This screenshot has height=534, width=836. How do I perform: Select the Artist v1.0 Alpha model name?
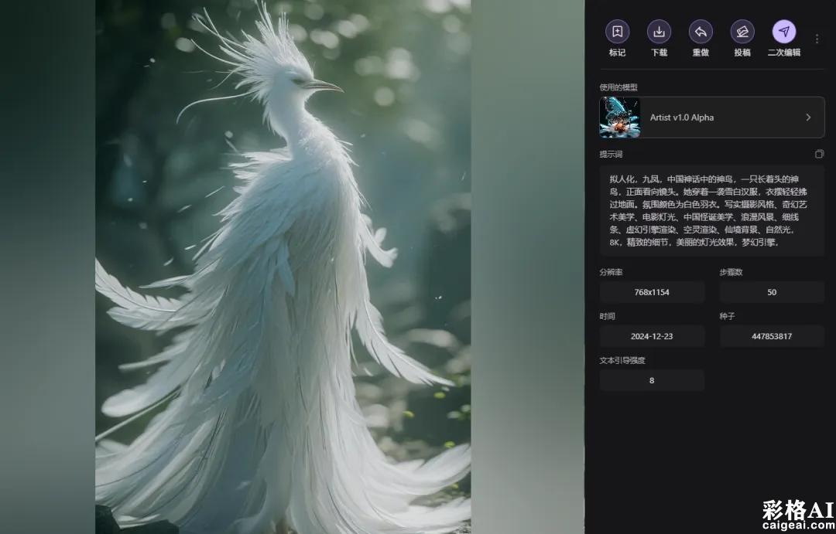682,117
